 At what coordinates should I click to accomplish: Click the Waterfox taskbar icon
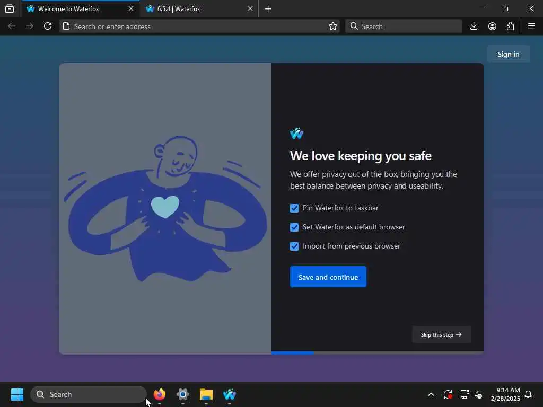(229, 394)
